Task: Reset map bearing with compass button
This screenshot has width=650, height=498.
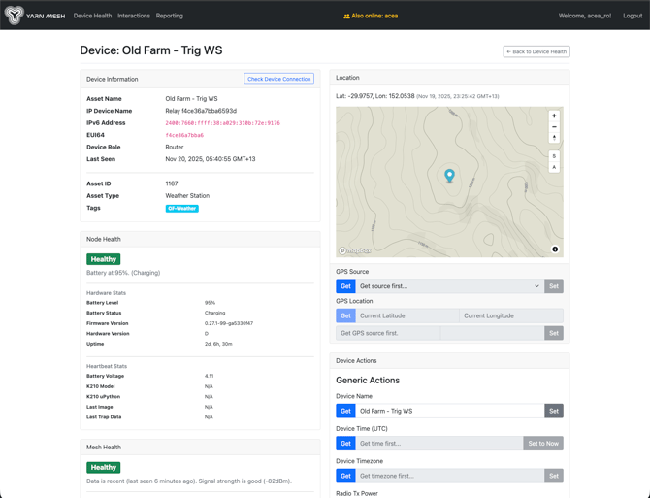Action: (554, 138)
